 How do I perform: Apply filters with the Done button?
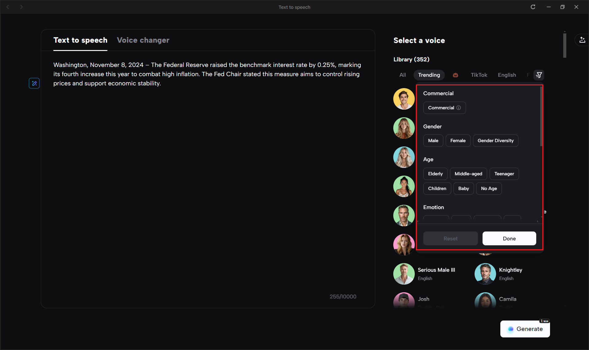coord(509,238)
